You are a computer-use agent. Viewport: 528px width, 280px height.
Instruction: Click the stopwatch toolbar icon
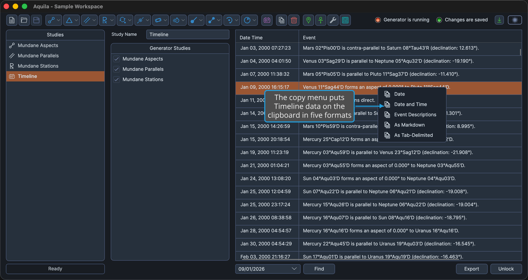[x=176, y=20]
